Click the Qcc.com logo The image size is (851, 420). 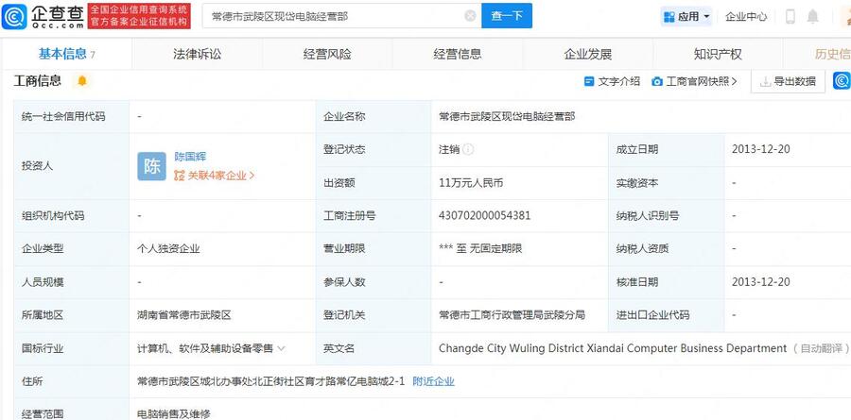click(x=44, y=16)
